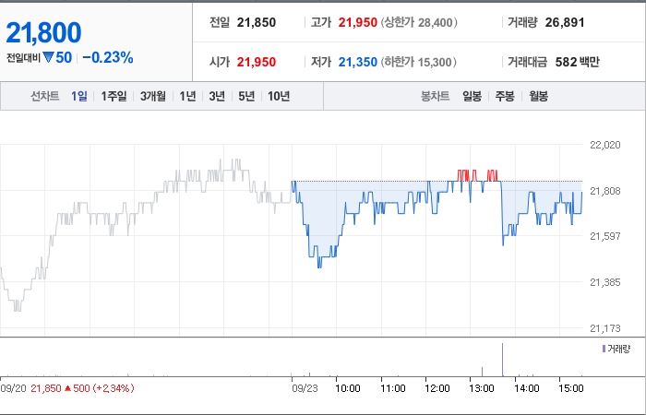This screenshot has height=415, width=646.
Task: Click the 선차트 label
Action: click(45, 96)
